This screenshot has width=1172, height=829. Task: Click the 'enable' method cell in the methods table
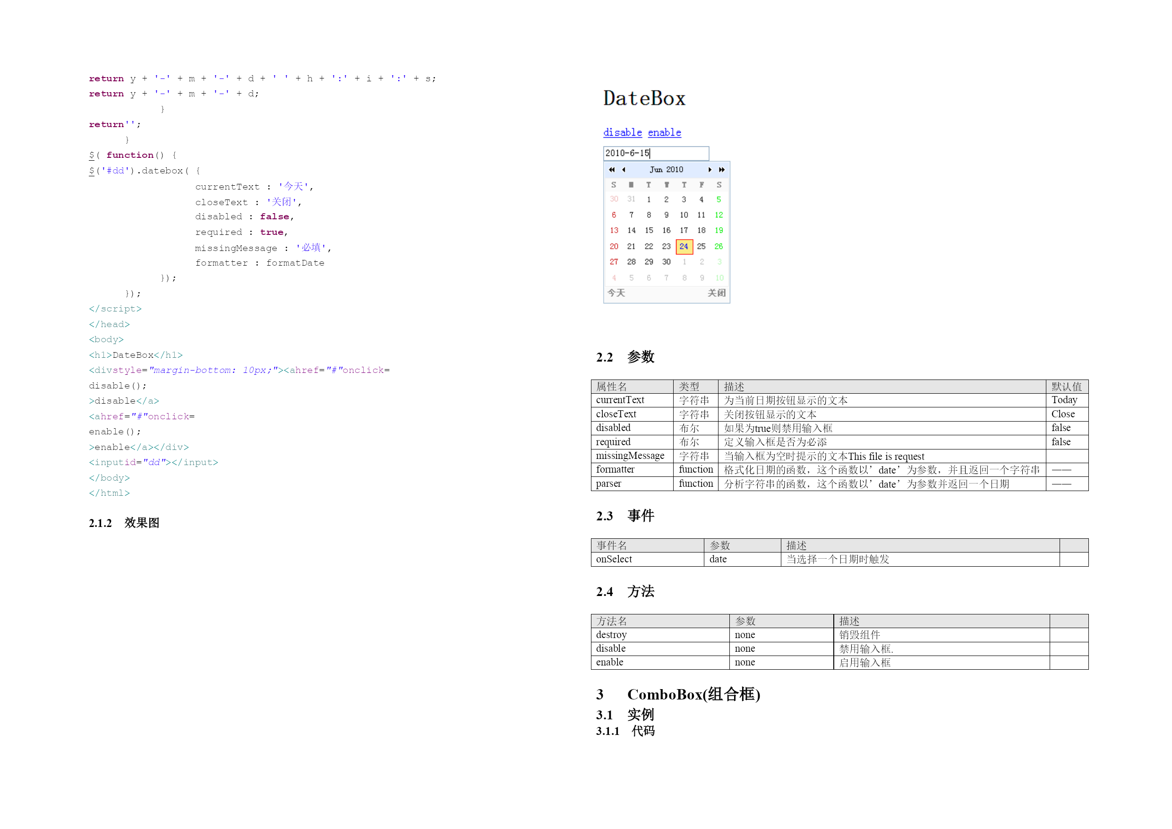[660, 663]
